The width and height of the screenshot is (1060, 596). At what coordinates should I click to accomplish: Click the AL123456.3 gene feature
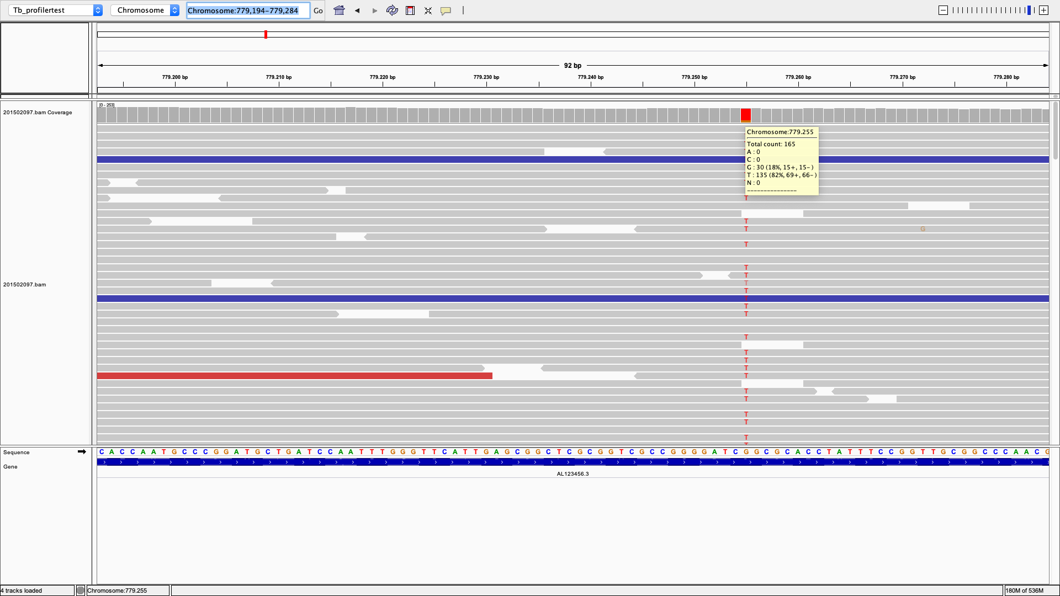(573, 462)
